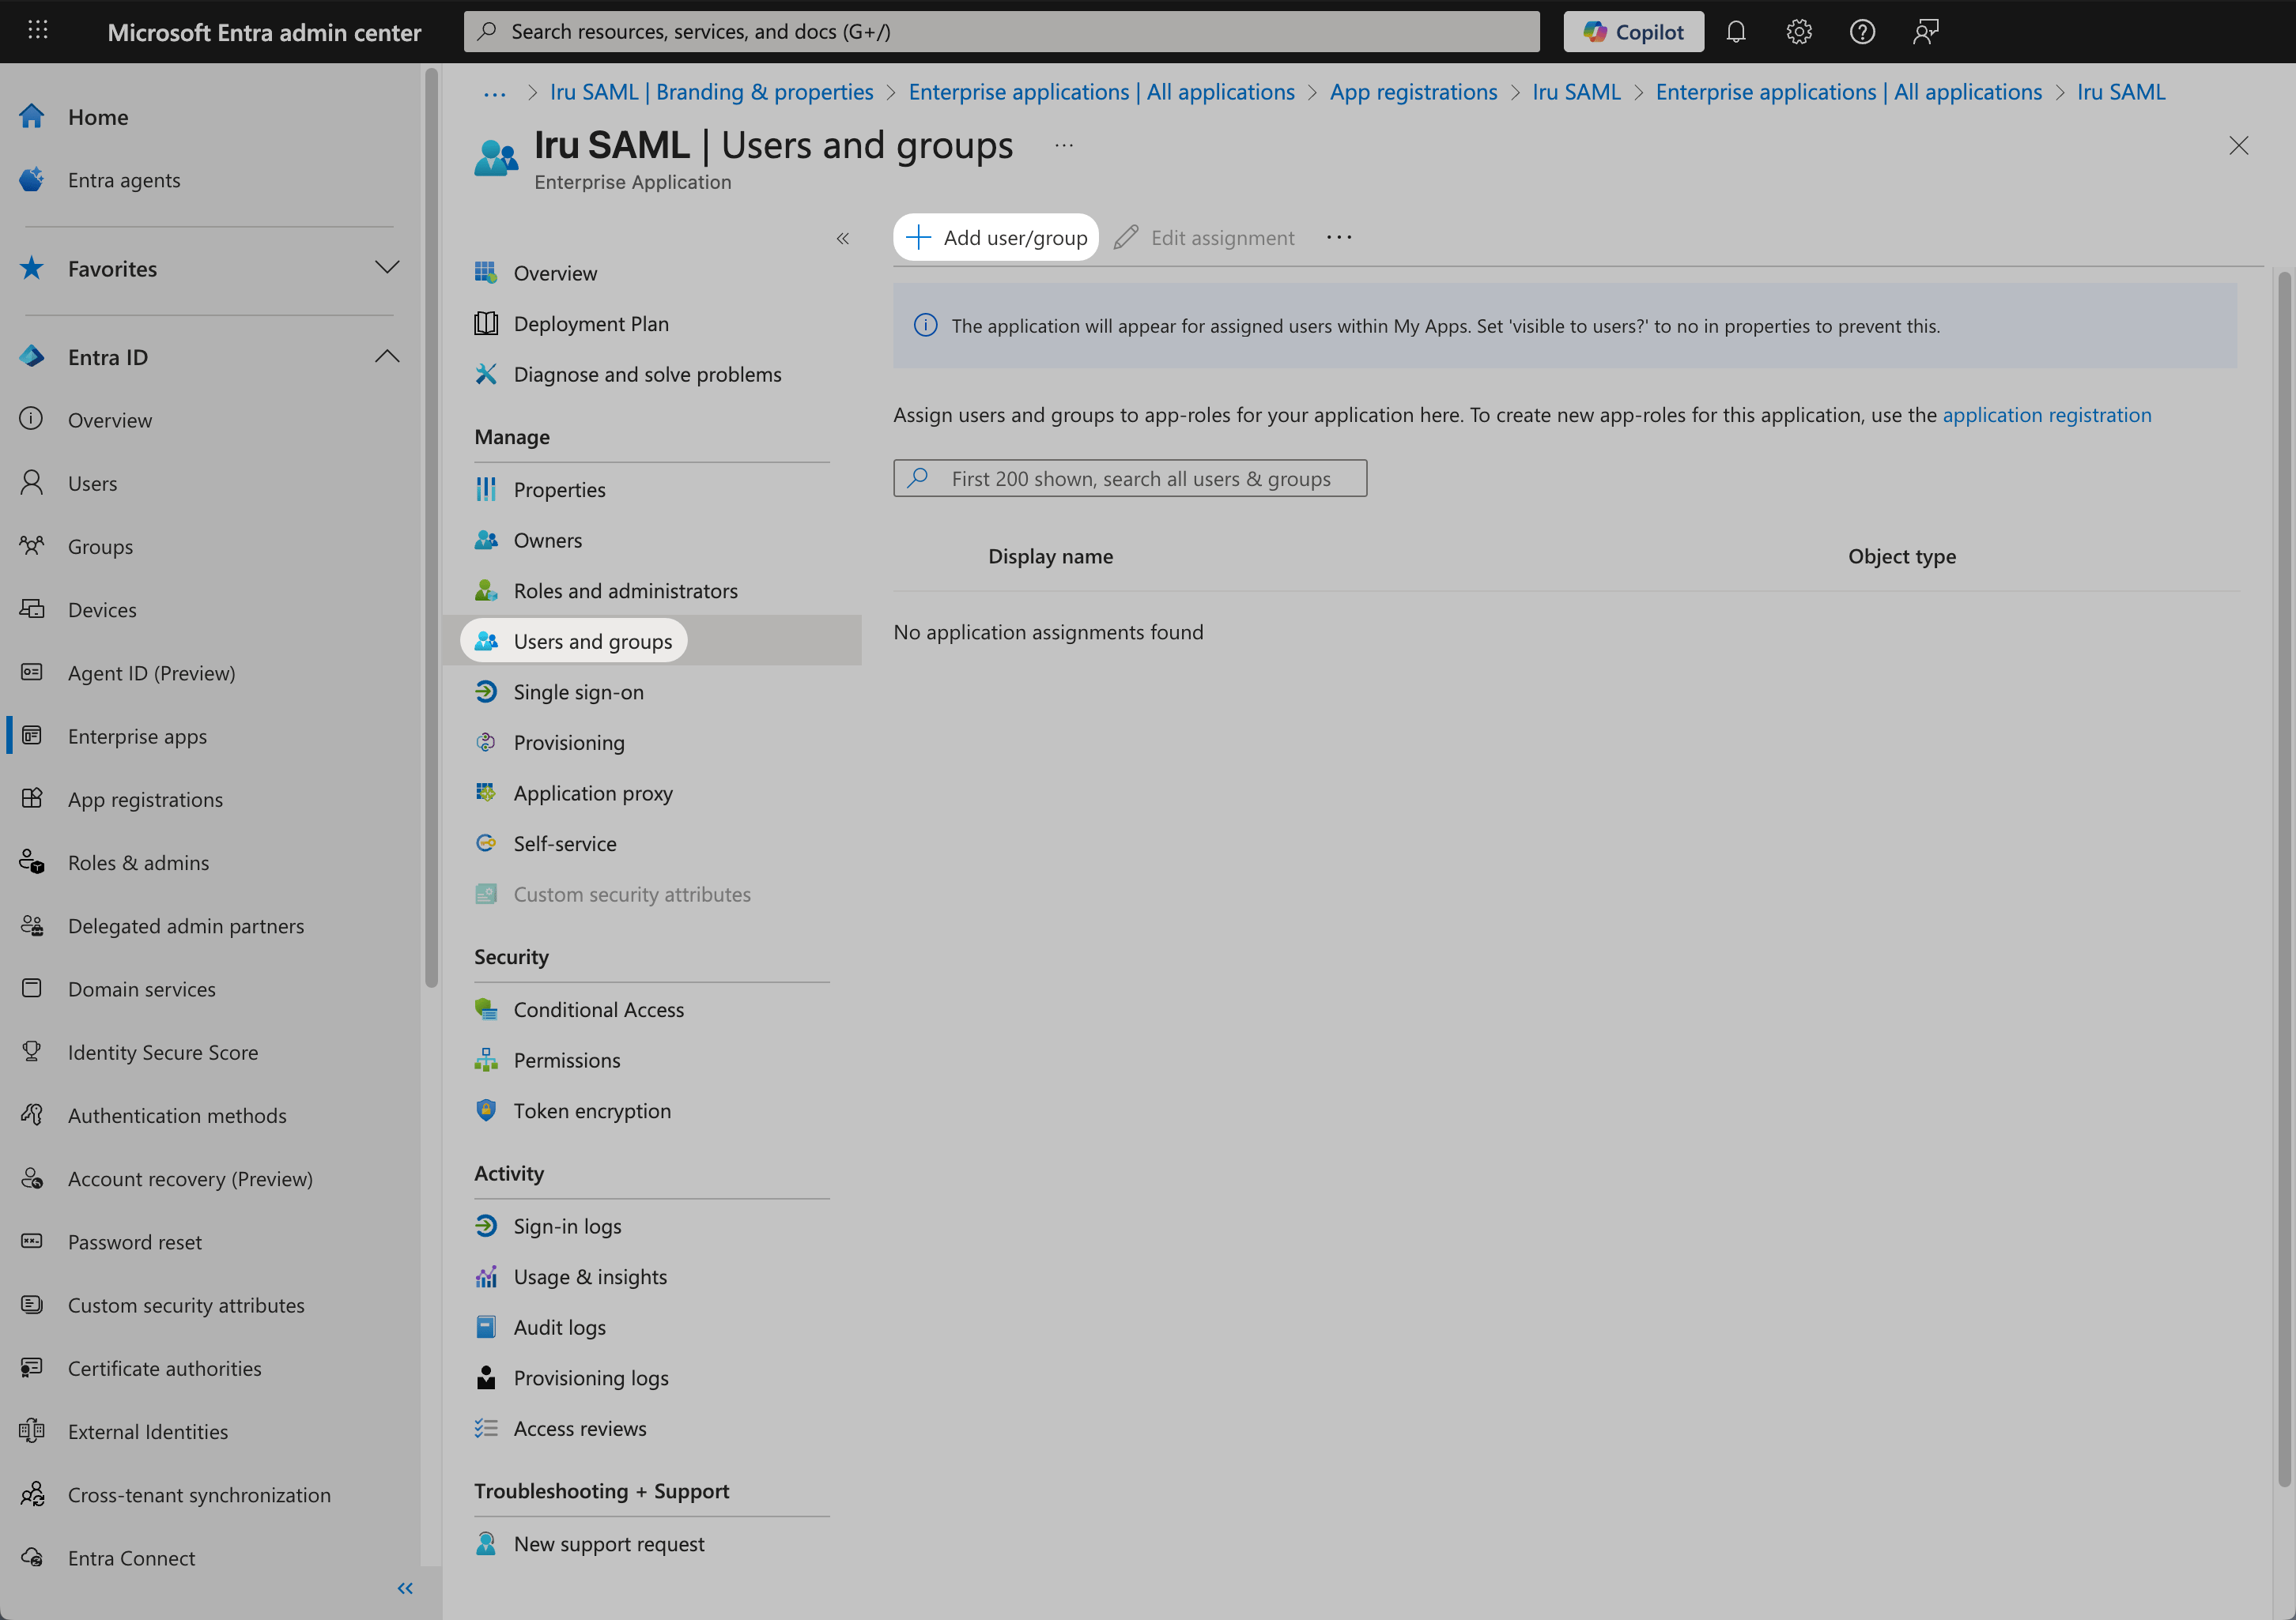Collapse the resource menu double chevron
This screenshot has width=2296, height=1620.
(843, 238)
